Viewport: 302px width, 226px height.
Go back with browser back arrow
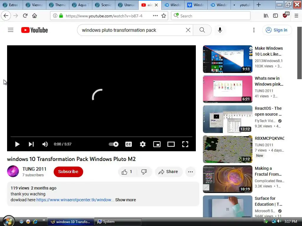pos(6,16)
